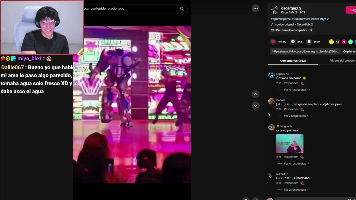
Task: Open ORTIZ commenter avatar
Action: tap(271, 175)
